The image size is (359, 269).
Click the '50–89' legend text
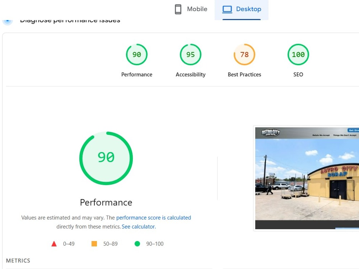[x=110, y=244]
